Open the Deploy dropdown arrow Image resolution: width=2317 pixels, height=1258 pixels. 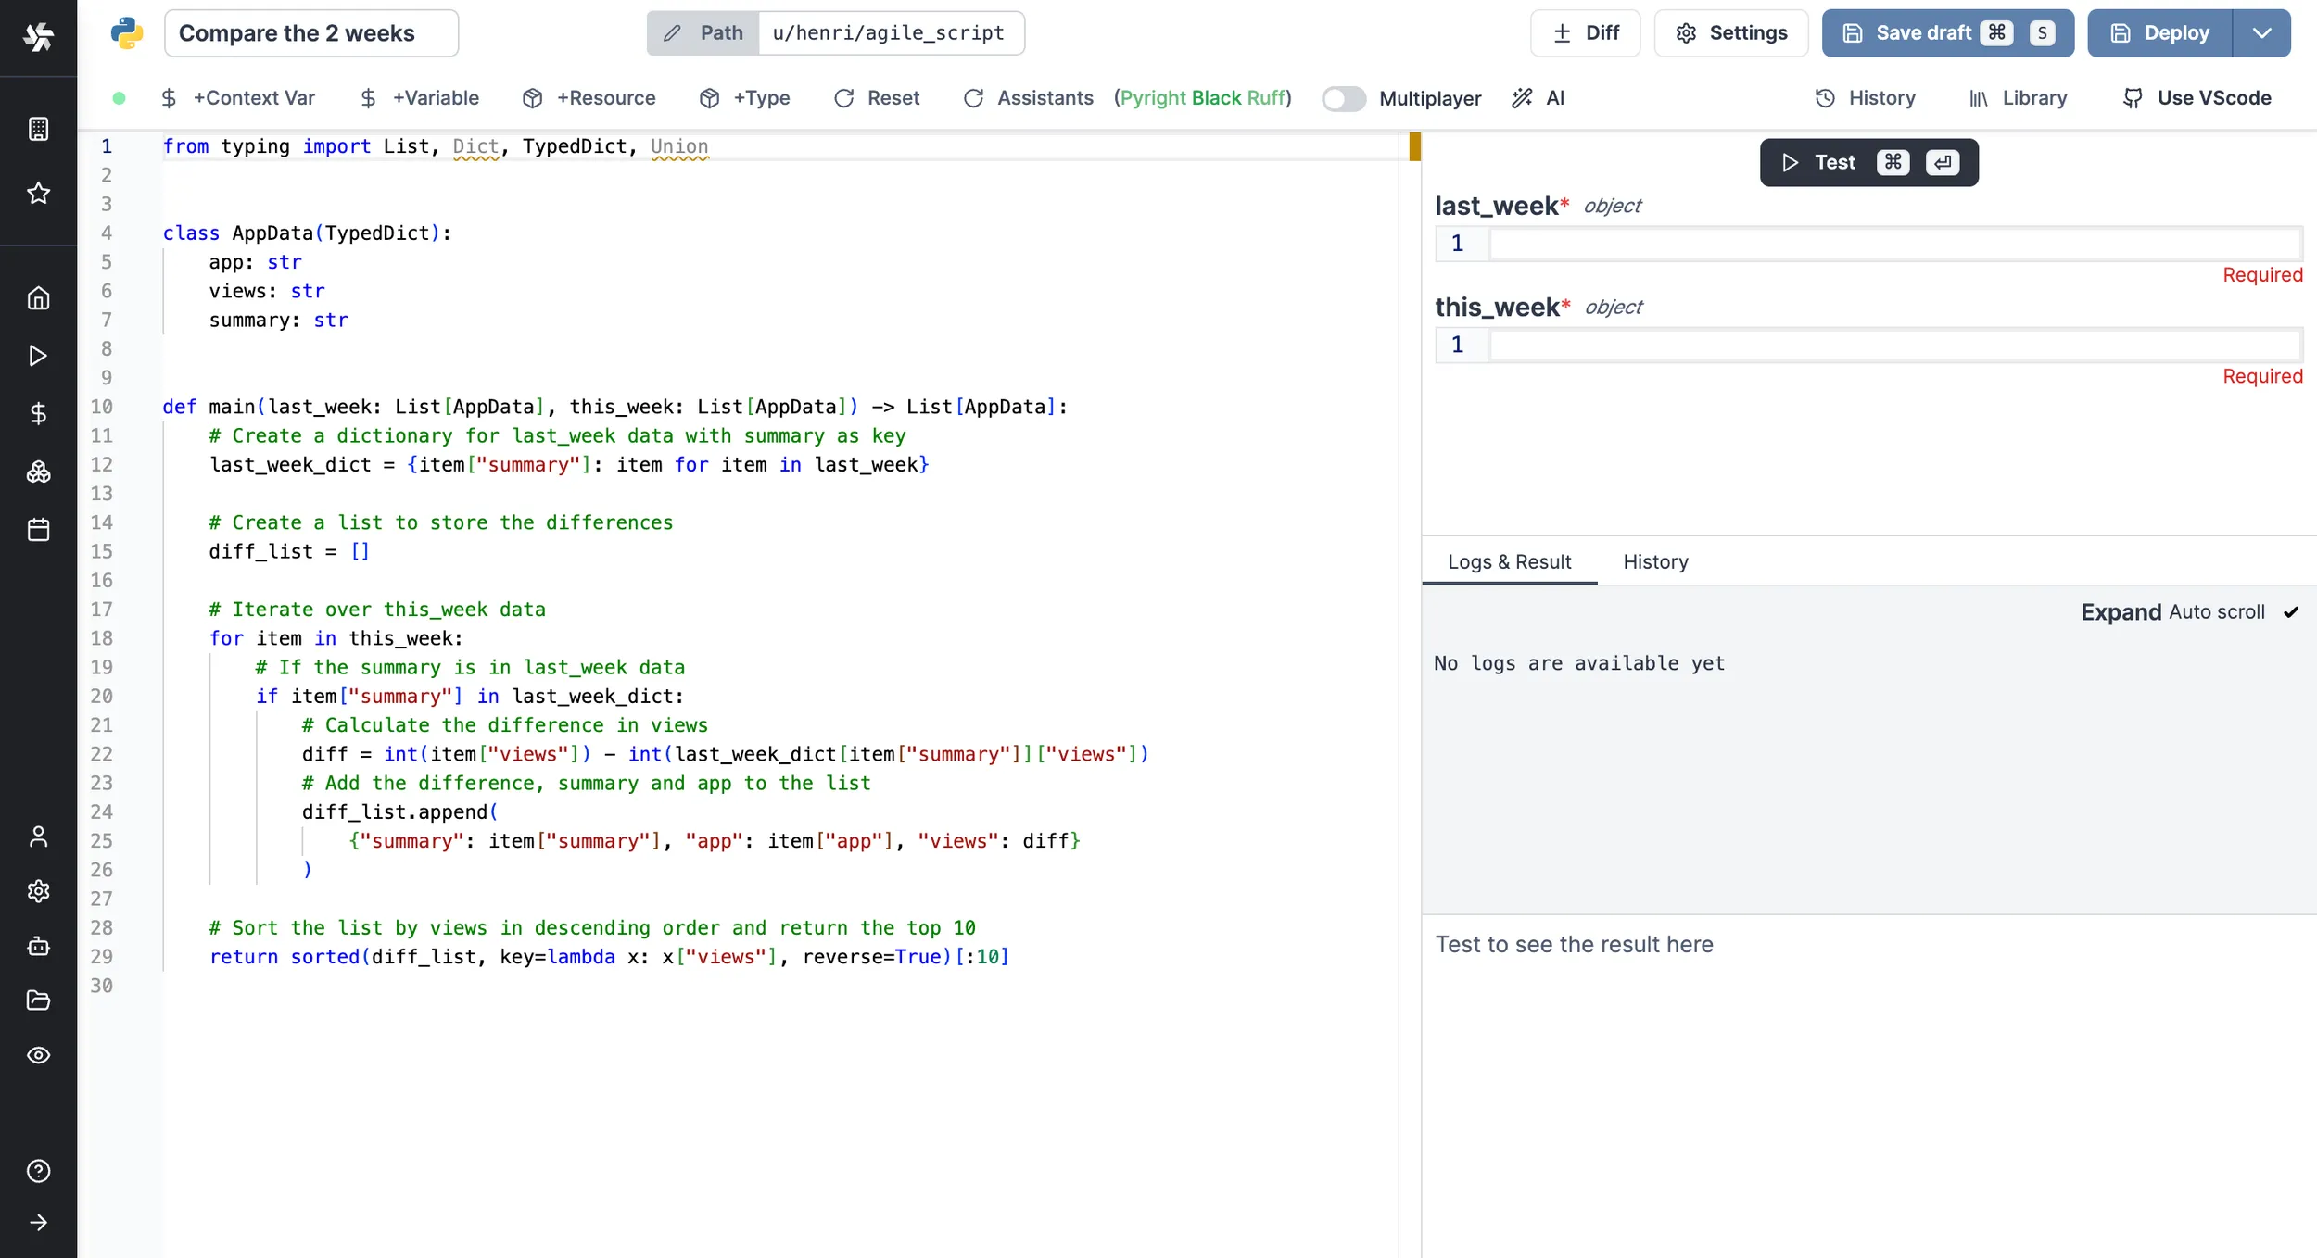click(x=2261, y=33)
